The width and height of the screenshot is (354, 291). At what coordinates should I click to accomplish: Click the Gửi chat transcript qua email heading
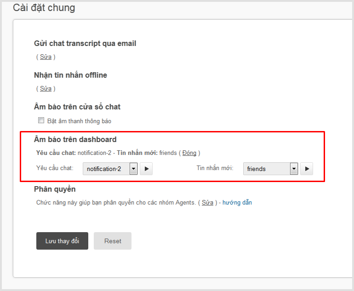(x=85, y=43)
